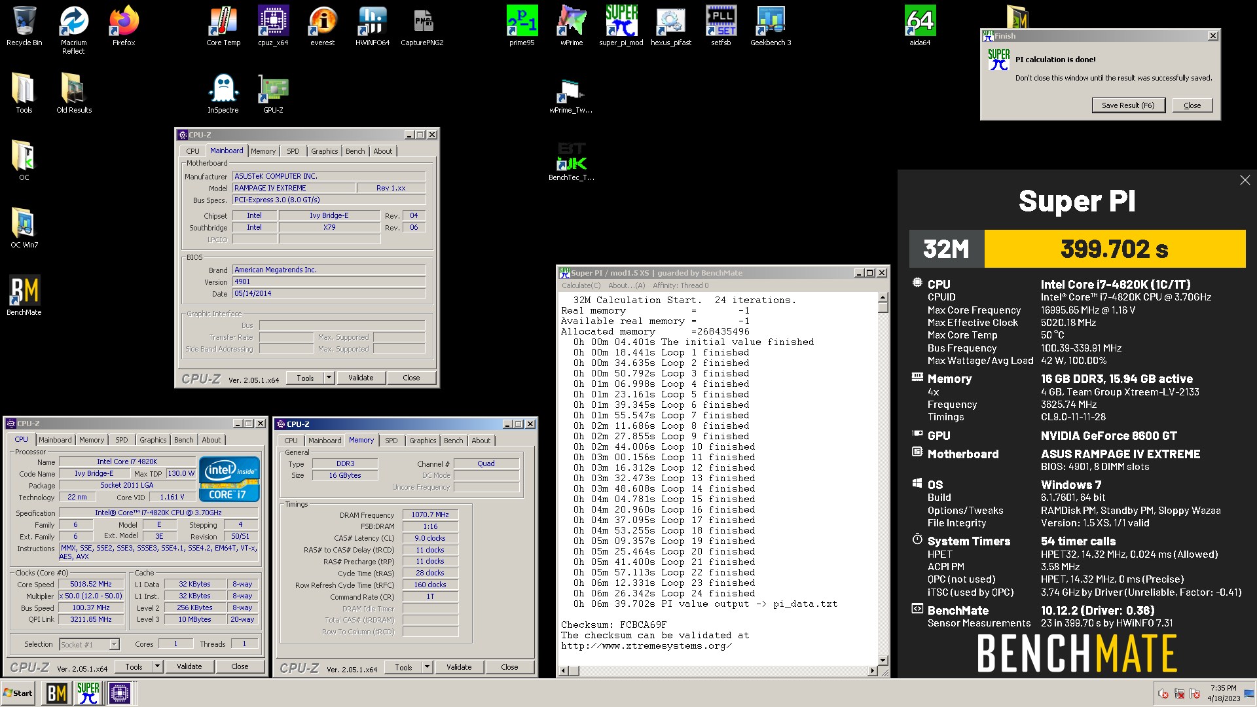Switch to SPD tab in Mainboard CPU-Z window
1257x707 pixels.
[x=293, y=151]
